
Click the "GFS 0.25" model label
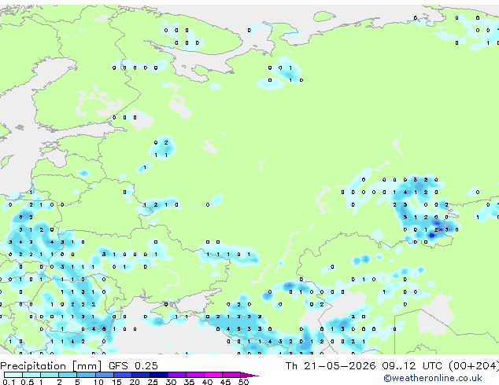(x=133, y=366)
